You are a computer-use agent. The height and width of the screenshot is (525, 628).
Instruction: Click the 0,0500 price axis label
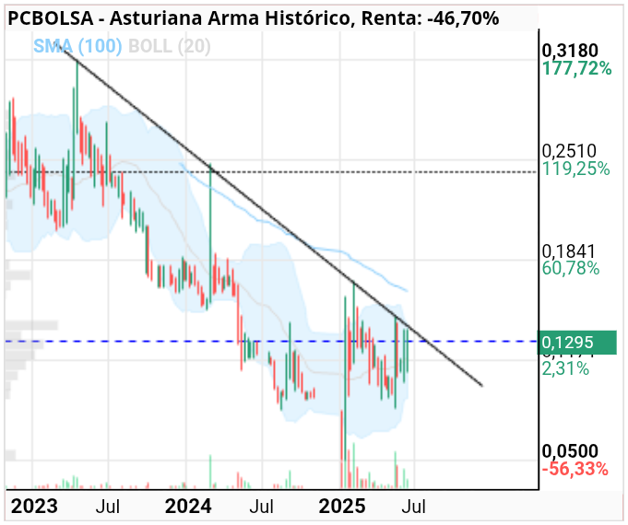pos(570,451)
